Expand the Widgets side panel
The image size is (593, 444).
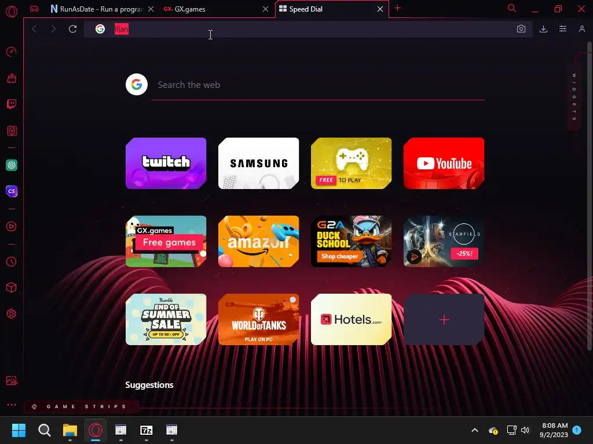(x=574, y=97)
